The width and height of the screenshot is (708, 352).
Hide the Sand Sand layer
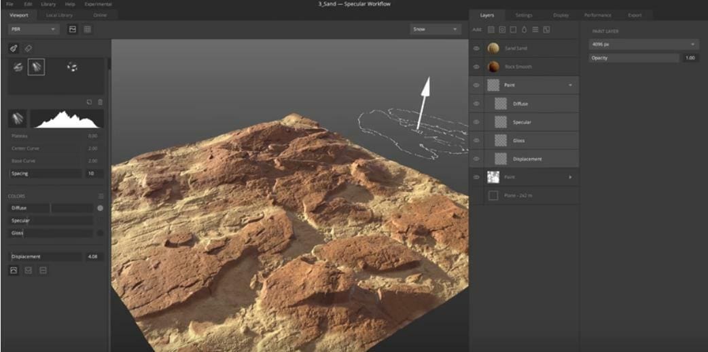click(x=476, y=49)
